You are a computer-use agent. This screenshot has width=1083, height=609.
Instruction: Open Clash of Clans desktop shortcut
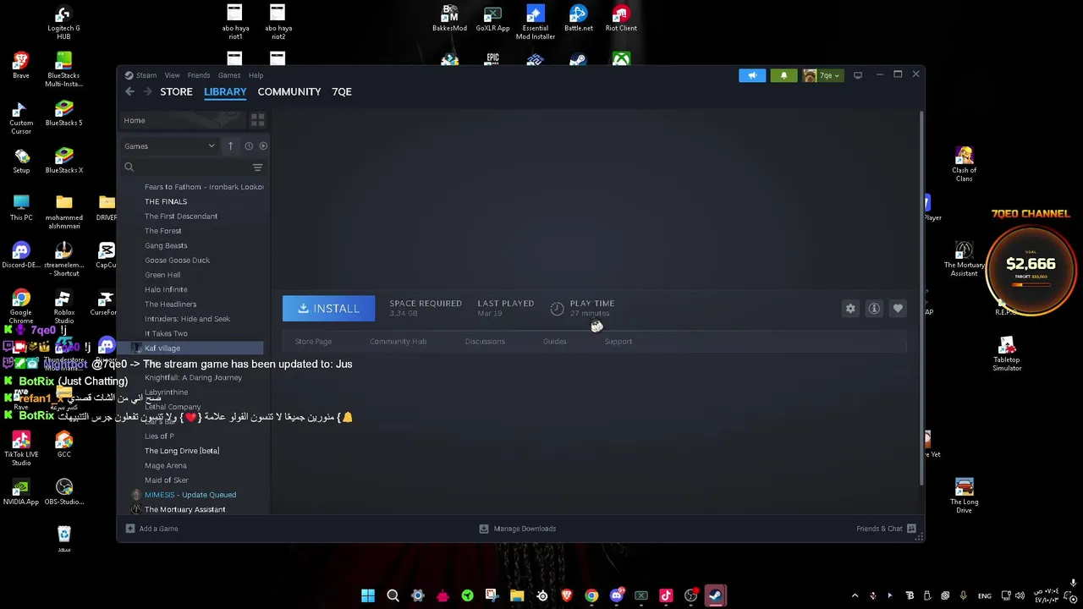(964, 164)
